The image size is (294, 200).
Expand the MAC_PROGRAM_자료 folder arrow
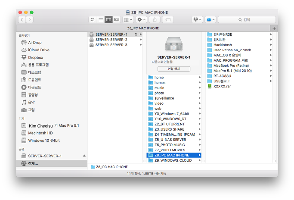(271, 60)
